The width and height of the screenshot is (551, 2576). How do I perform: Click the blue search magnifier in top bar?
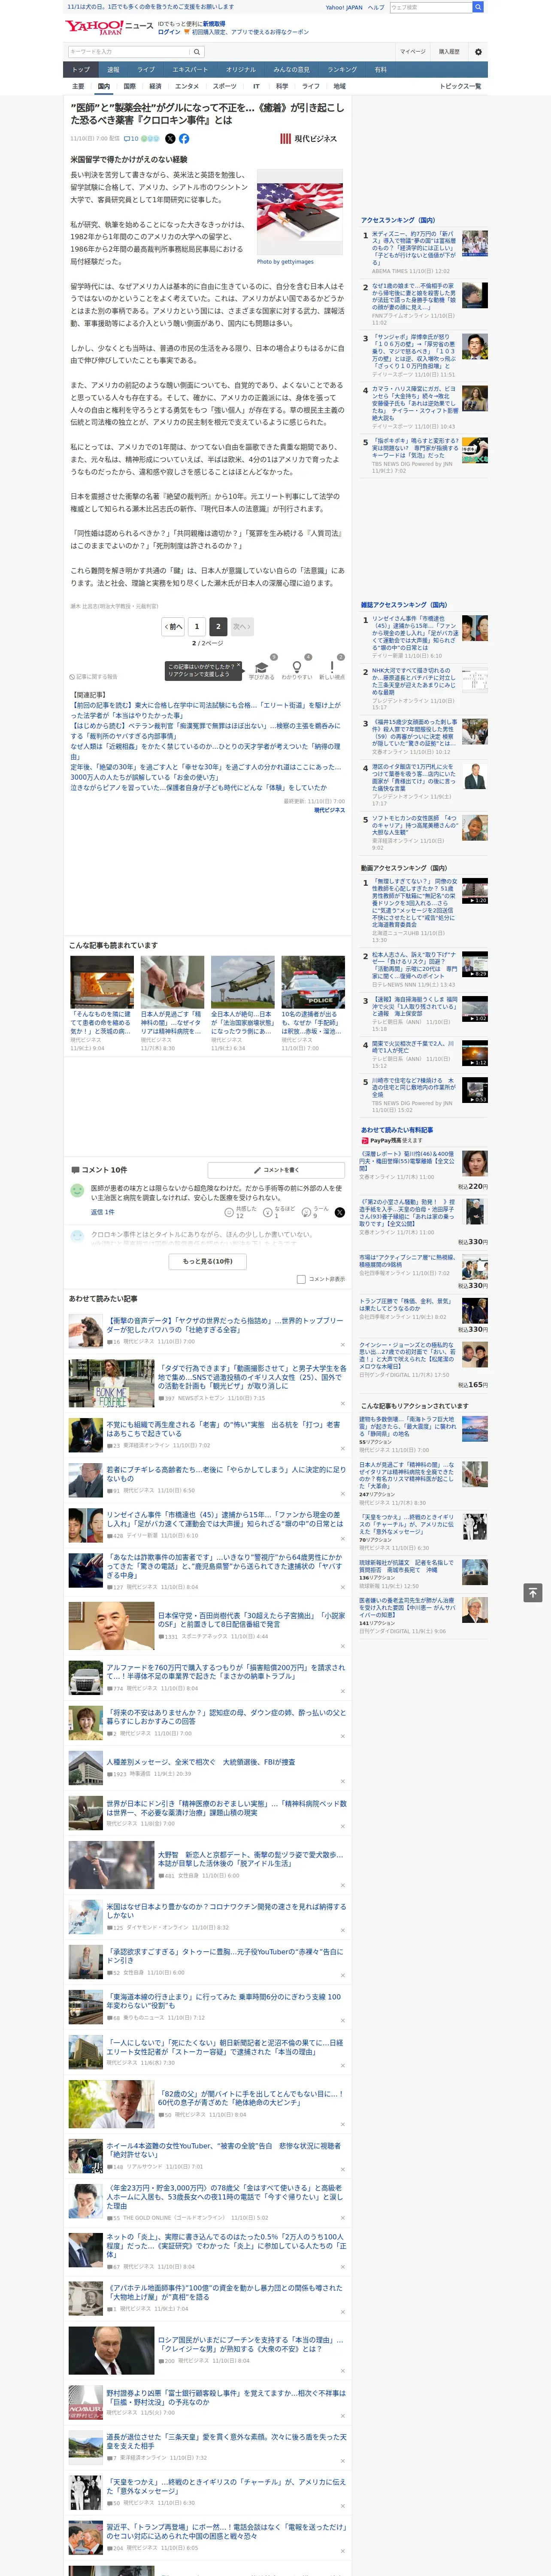[x=478, y=7]
